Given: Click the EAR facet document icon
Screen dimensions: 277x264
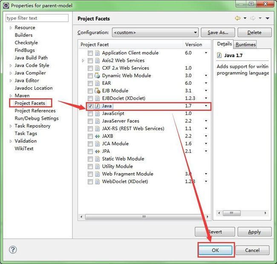Looking at the screenshot, I should pyautogui.click(x=97, y=83).
